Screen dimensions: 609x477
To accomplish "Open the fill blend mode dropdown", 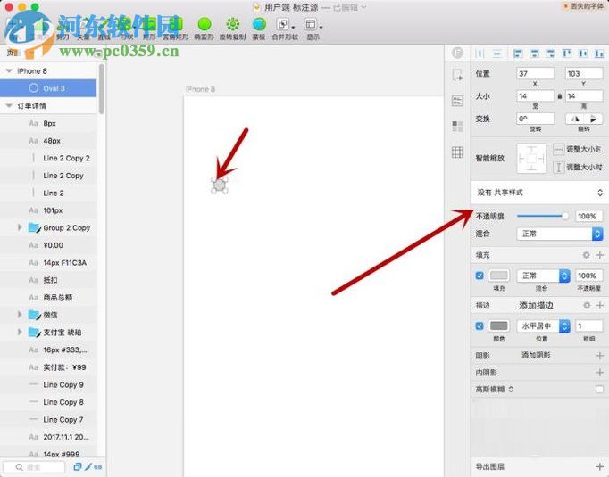I will pyautogui.click(x=543, y=276).
